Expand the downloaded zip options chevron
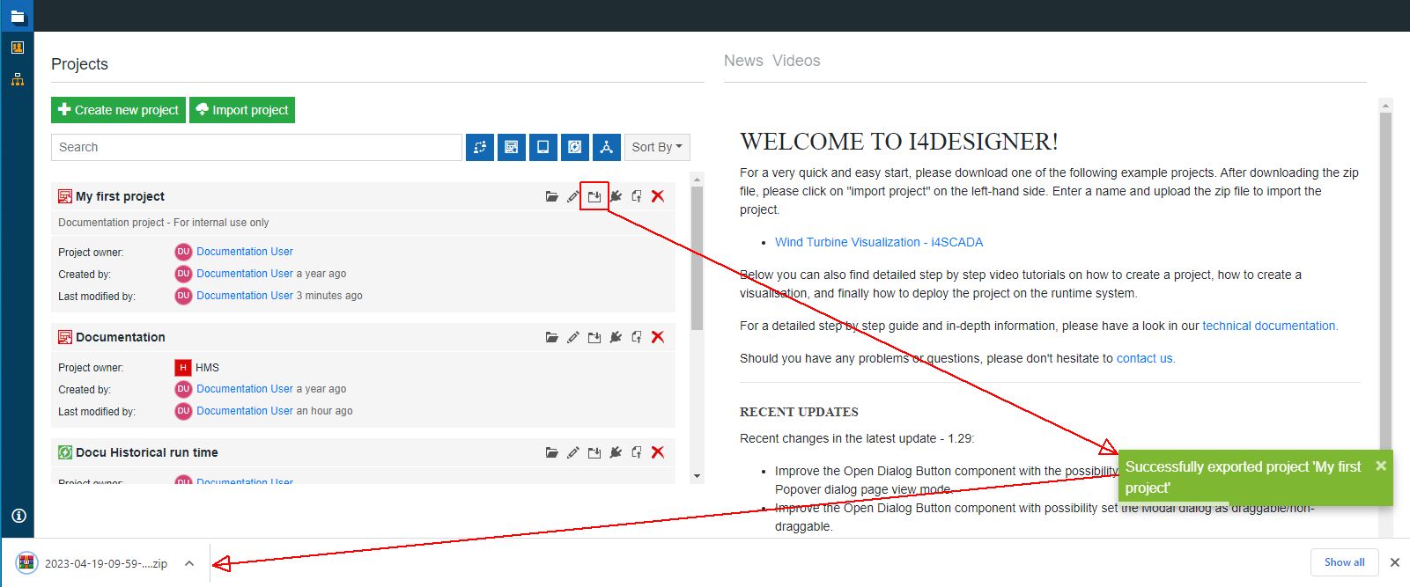 click(x=189, y=563)
